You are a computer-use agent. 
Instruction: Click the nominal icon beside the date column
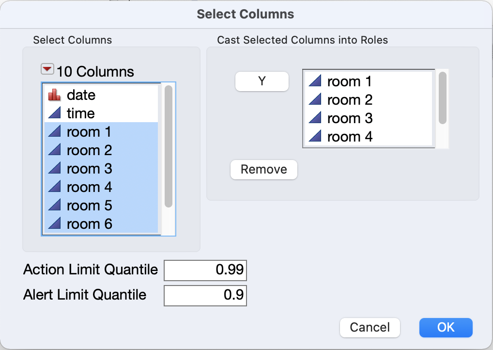coord(54,95)
